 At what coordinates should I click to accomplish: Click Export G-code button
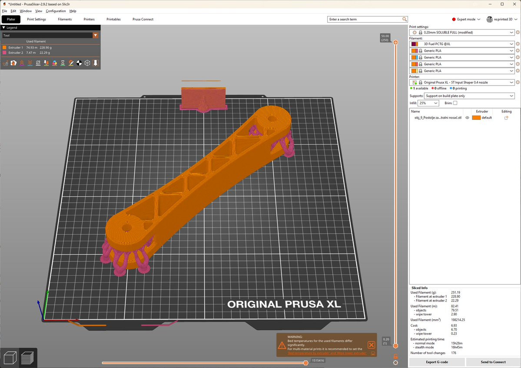pyautogui.click(x=437, y=362)
